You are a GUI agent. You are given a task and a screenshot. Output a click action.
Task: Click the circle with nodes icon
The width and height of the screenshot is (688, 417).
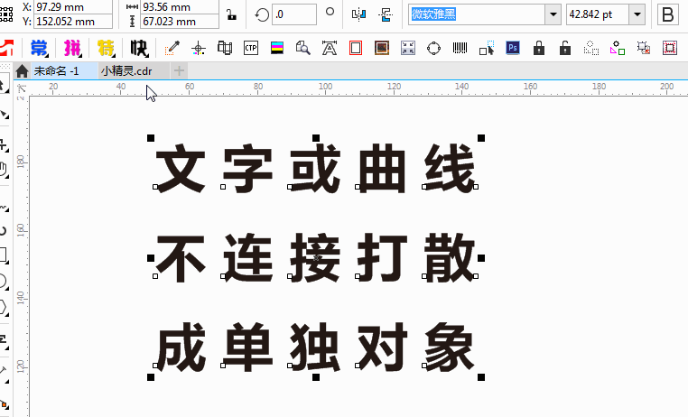tap(433, 48)
